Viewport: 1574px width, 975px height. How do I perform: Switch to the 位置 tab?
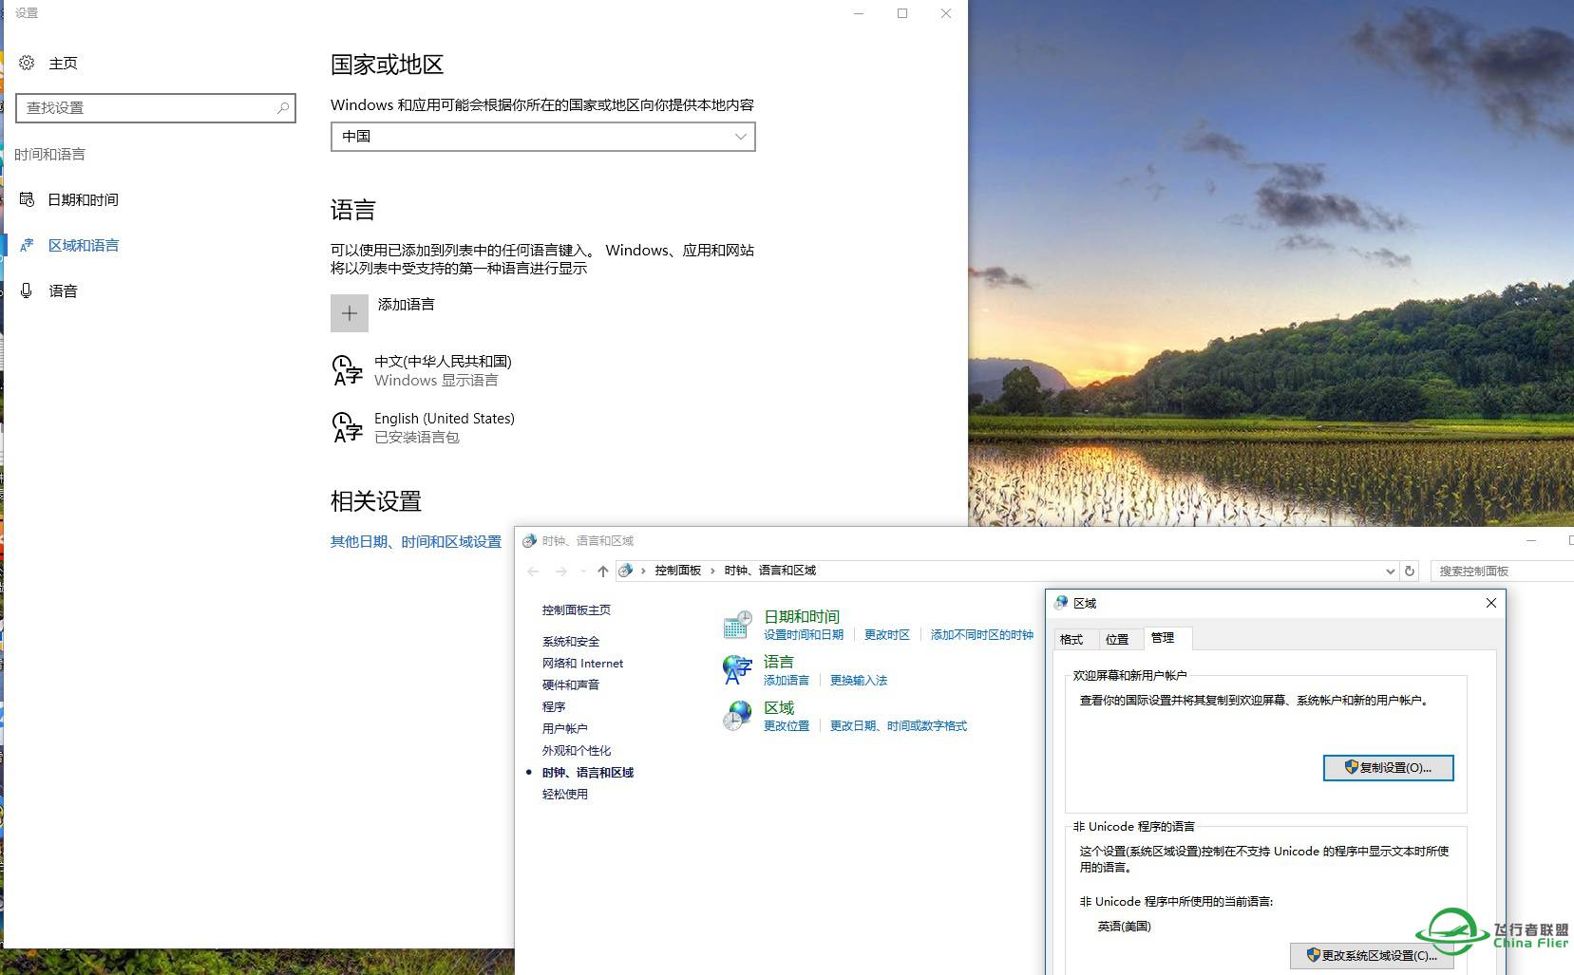[1119, 639]
